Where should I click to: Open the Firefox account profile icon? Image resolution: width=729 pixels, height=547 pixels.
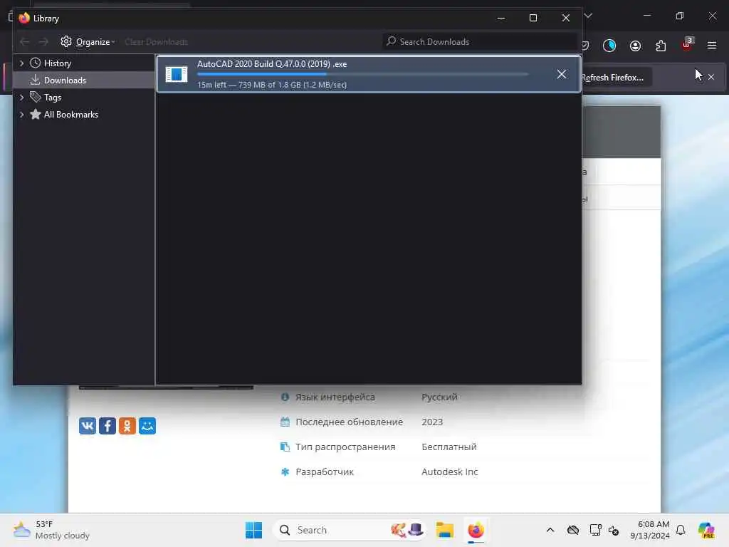point(635,46)
